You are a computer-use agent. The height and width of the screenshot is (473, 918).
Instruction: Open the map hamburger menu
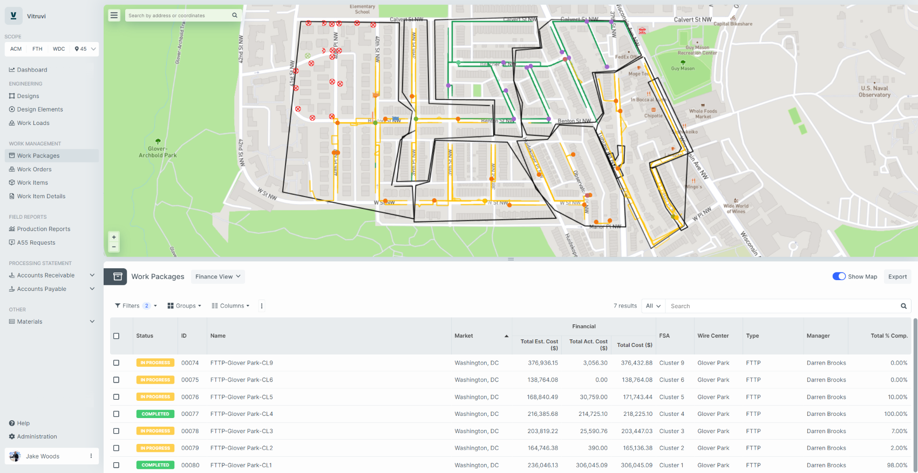click(114, 16)
